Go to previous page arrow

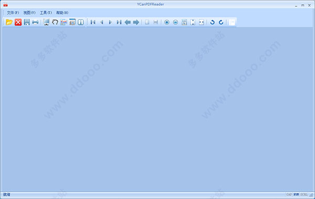[x=102, y=22]
